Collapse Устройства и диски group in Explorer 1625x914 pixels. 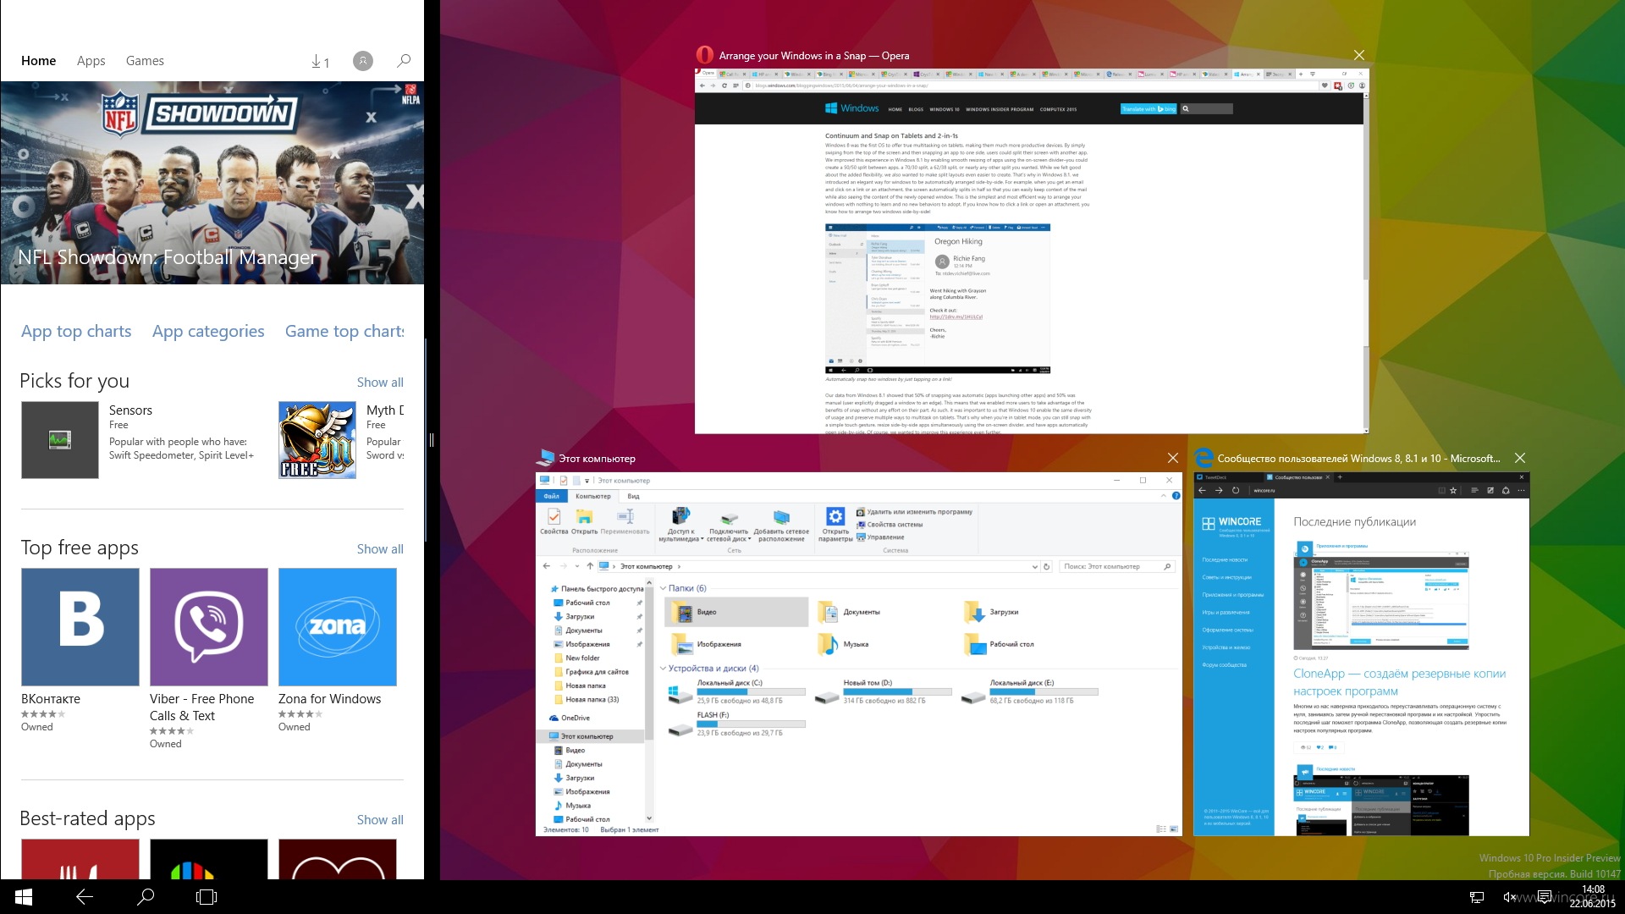click(663, 669)
